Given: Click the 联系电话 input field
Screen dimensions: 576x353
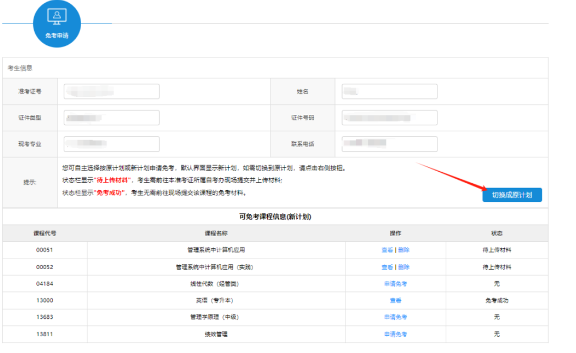Looking at the screenshot, I should coord(389,144).
